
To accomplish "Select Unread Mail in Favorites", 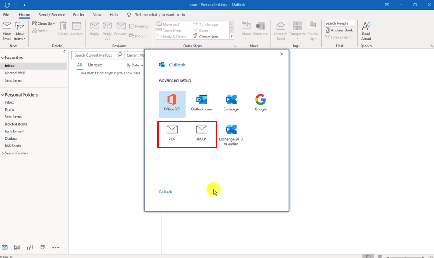I will tap(15, 73).
